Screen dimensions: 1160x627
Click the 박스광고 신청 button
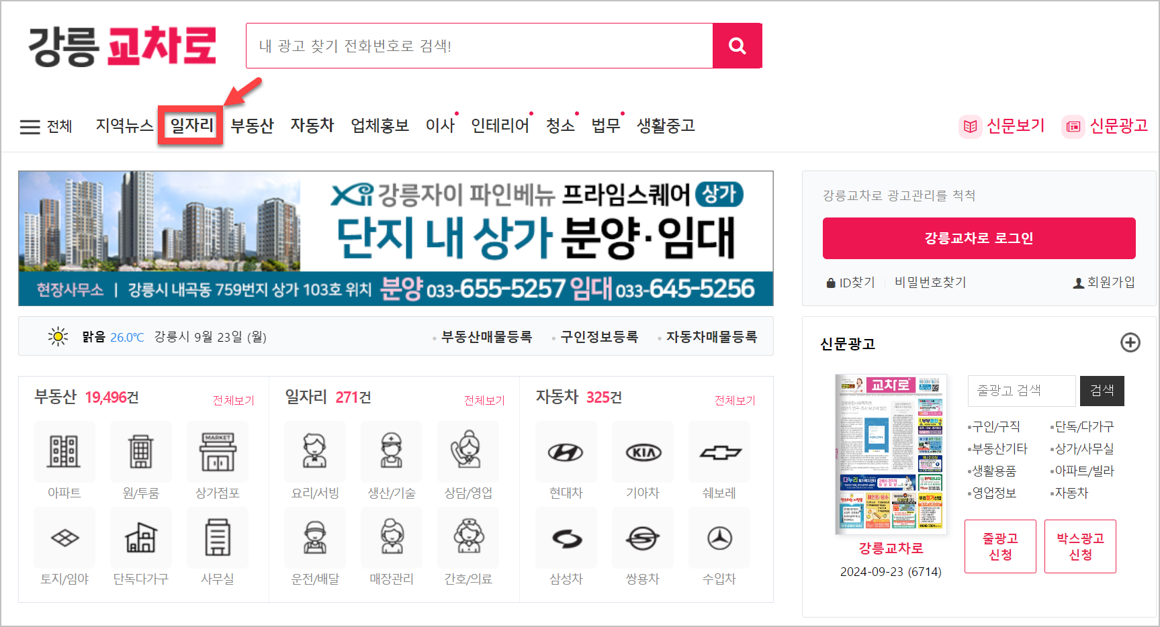click(x=1080, y=546)
